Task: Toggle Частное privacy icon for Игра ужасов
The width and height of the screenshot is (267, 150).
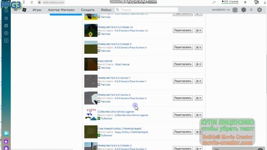Action: [x=99, y=67]
